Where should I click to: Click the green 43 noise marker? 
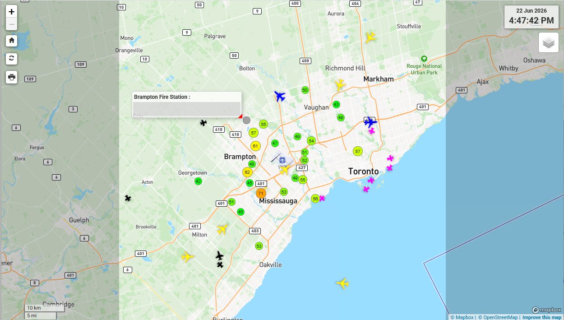(336, 104)
